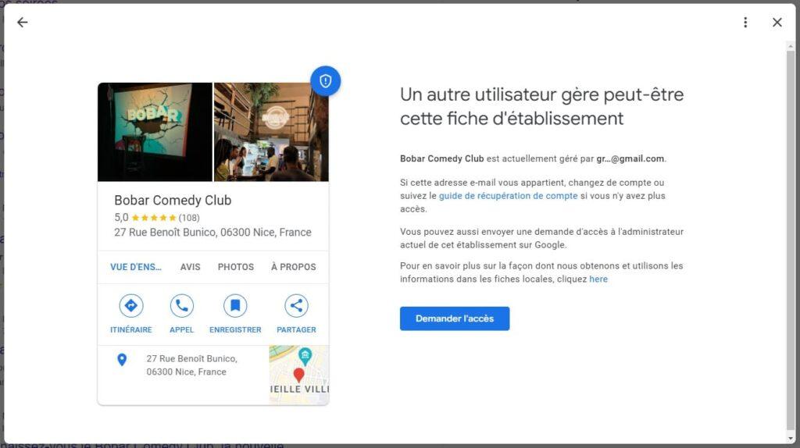Open the three-dot more options menu
Image resolution: width=800 pixels, height=448 pixels.
[745, 22]
